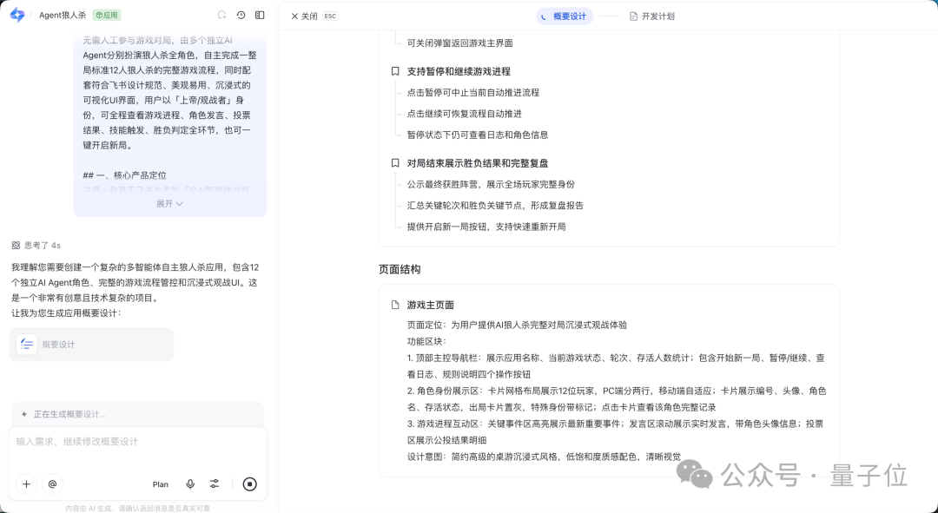Screen dimensions: 938x513
Task: Expand the collapsed prompt with 展开
Action: coord(169,204)
